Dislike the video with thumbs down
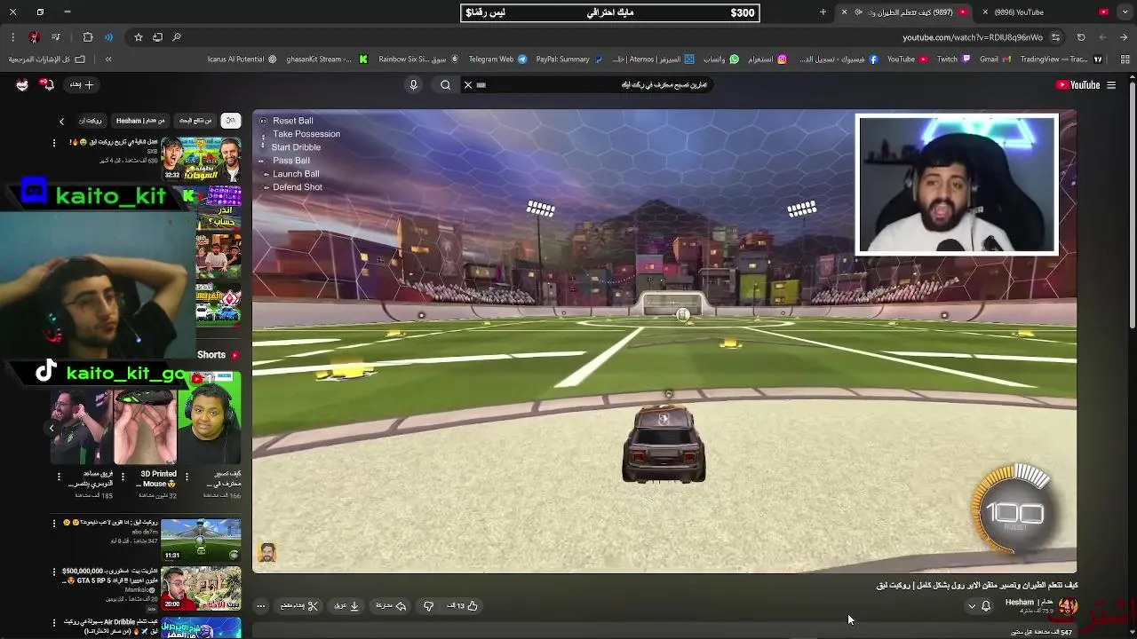 [x=428, y=606]
